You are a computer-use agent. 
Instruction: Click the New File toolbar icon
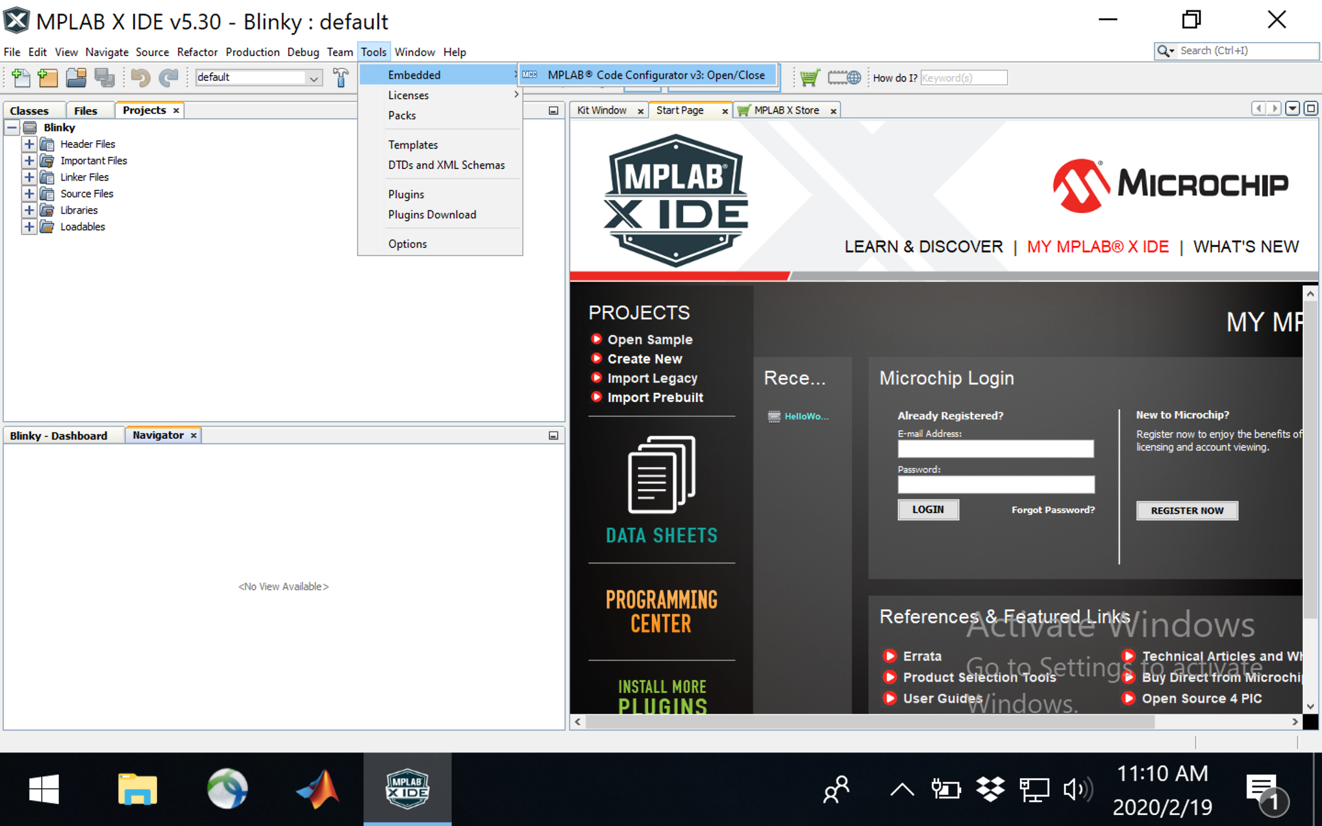21,77
